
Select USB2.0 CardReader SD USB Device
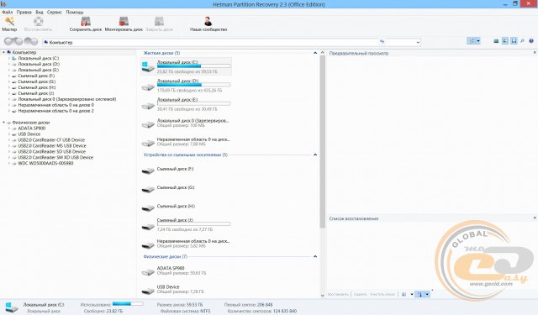point(52,151)
